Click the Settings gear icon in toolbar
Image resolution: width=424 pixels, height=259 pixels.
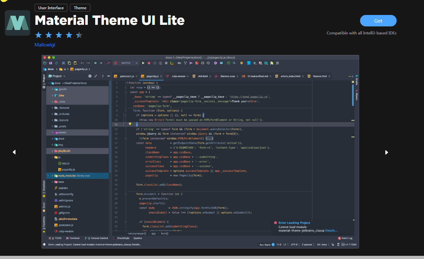click(x=216, y=63)
